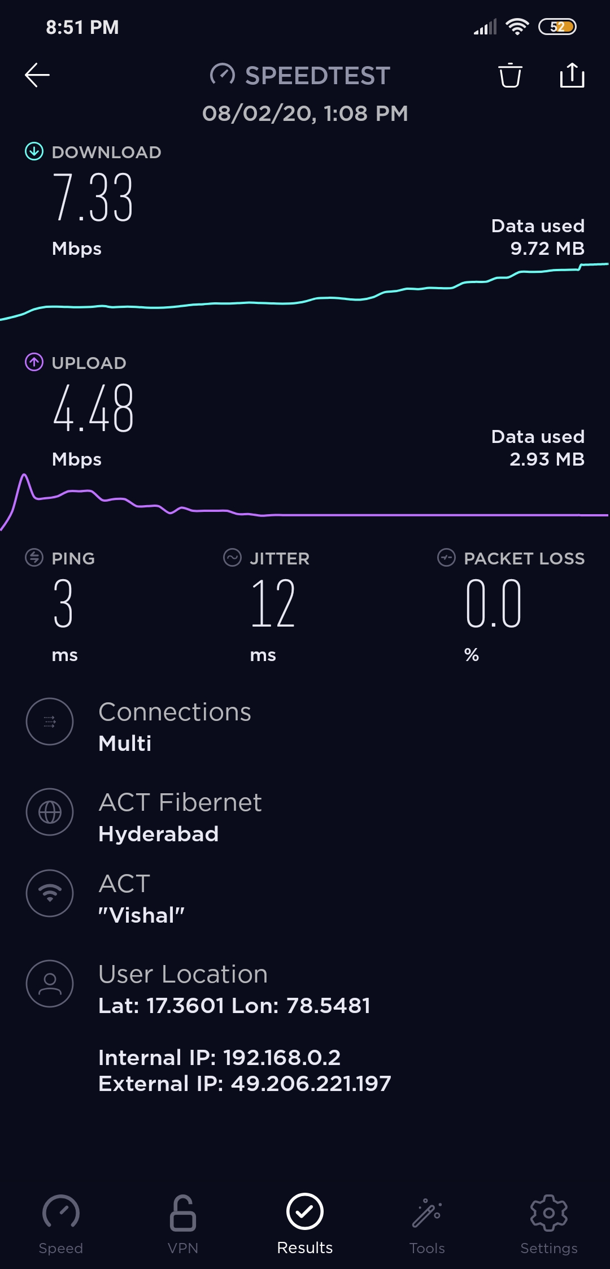This screenshot has height=1269, width=610.
Task: Tap the Packet Loss value
Action: click(x=493, y=603)
